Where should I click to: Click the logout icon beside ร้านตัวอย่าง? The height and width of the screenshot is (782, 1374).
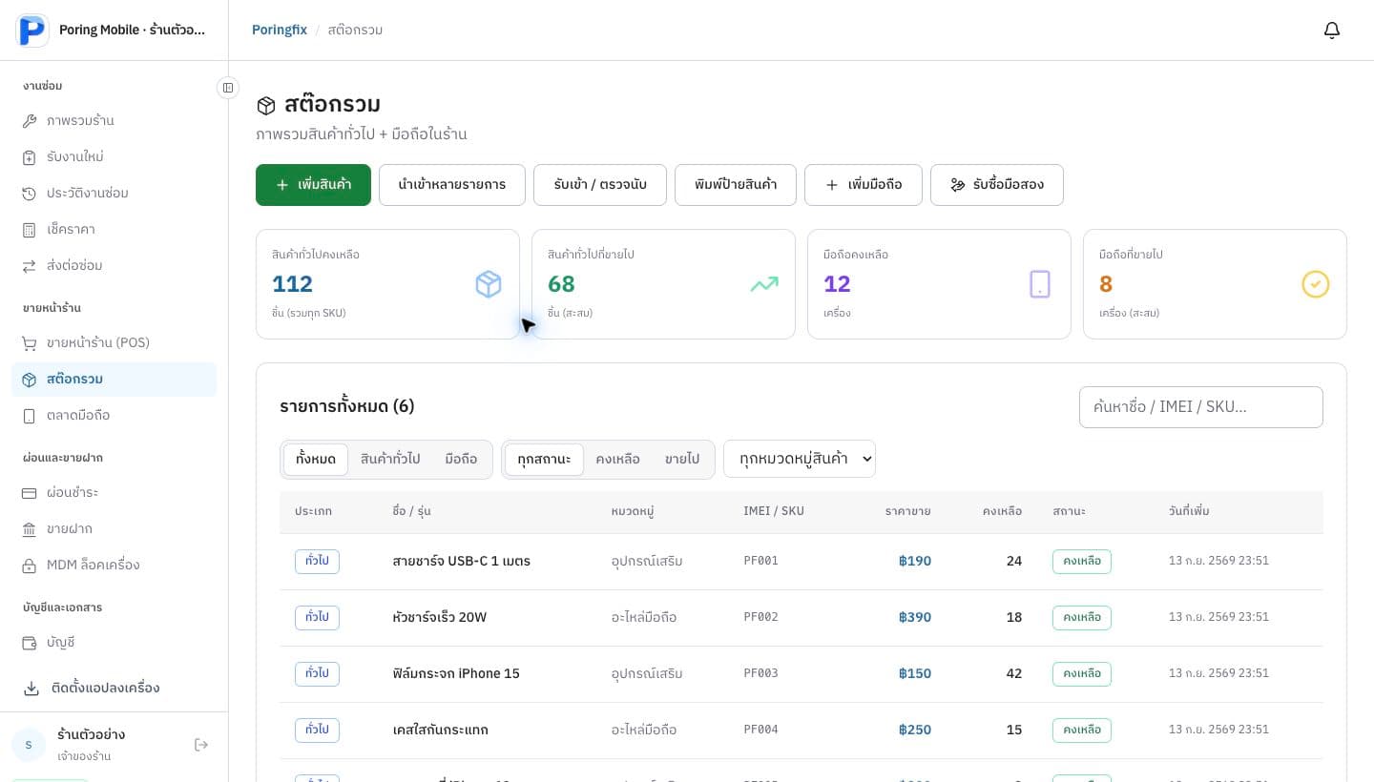click(x=201, y=745)
